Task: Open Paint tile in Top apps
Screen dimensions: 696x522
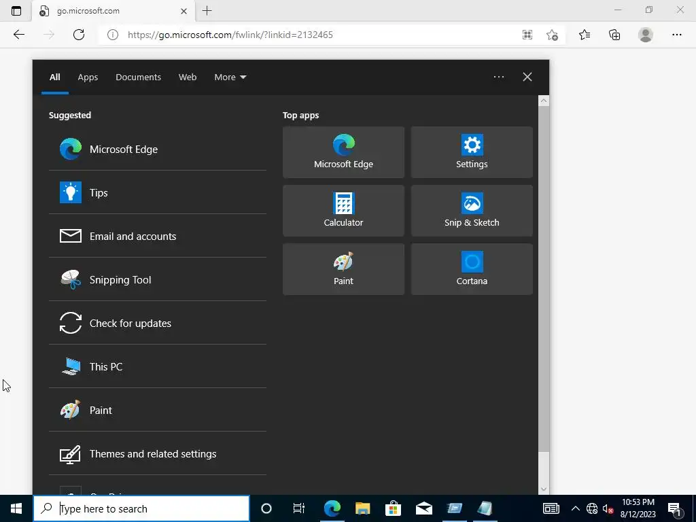Action: point(343,269)
